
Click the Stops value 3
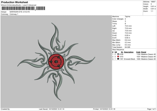tap(125, 21)
